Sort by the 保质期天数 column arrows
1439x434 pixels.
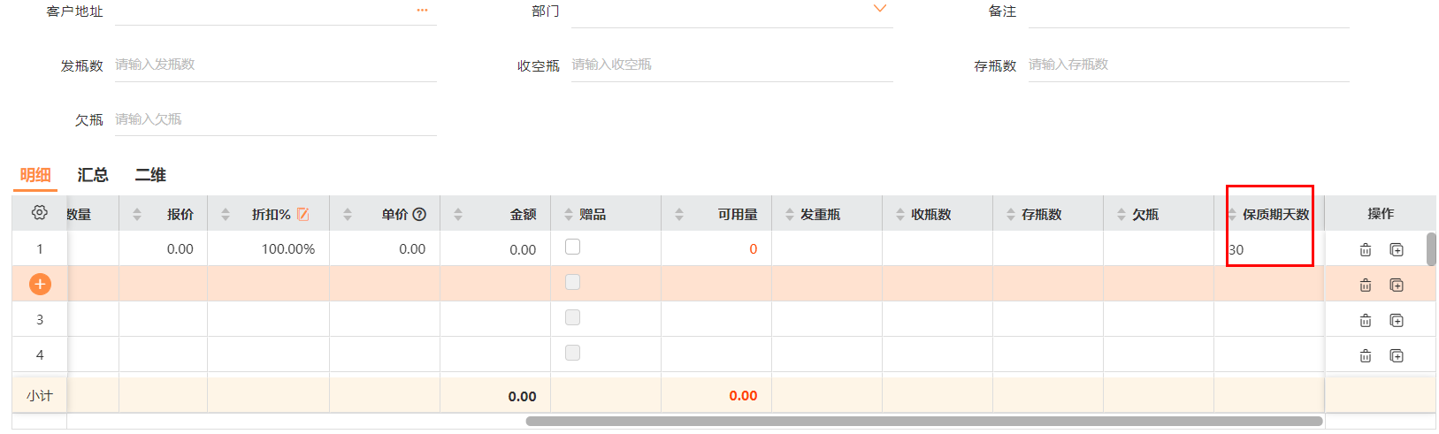click(1232, 214)
